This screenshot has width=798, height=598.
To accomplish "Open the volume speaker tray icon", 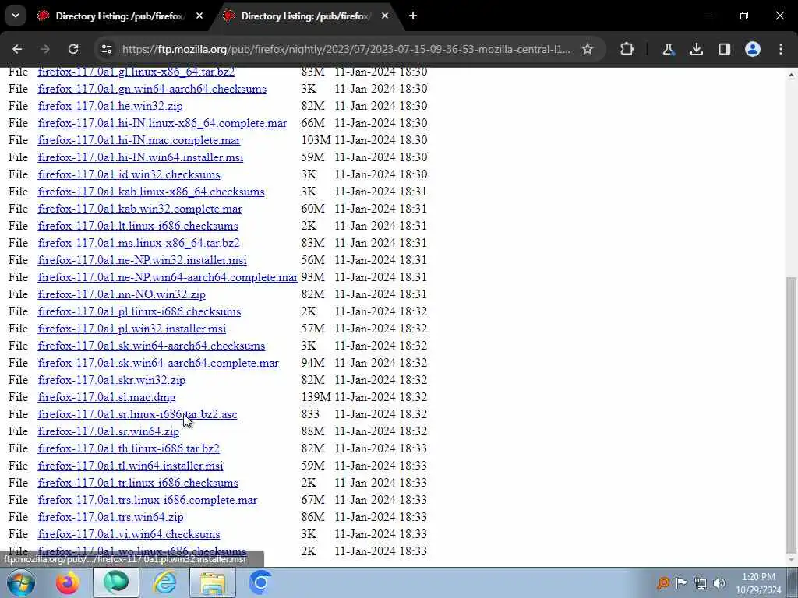I will 719,582.
